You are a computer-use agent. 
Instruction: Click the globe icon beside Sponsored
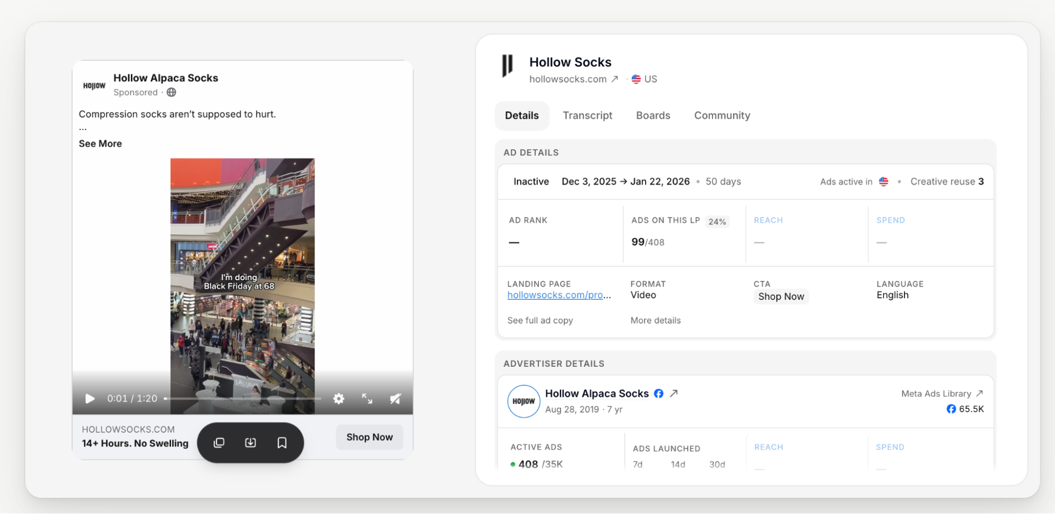[x=172, y=92]
